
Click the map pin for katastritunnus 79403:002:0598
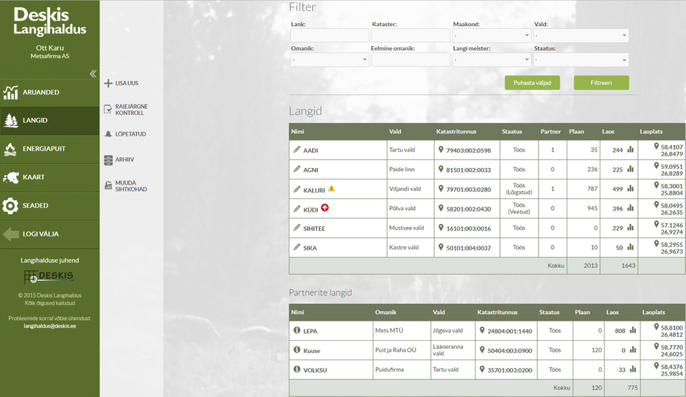point(440,149)
